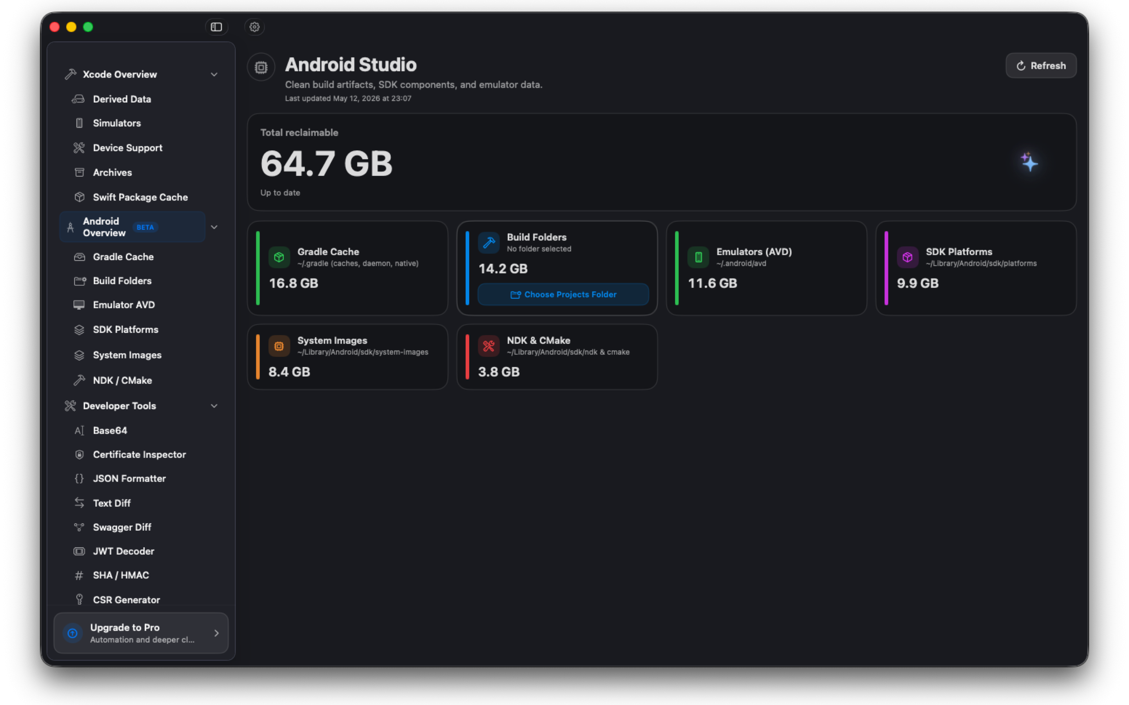Click the CSR Generator key icon
This screenshot has height=705, width=1129.
79,600
